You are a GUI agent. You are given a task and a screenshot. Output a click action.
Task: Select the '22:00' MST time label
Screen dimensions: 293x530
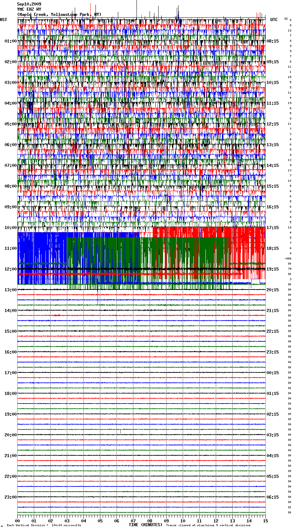[x=11, y=476]
